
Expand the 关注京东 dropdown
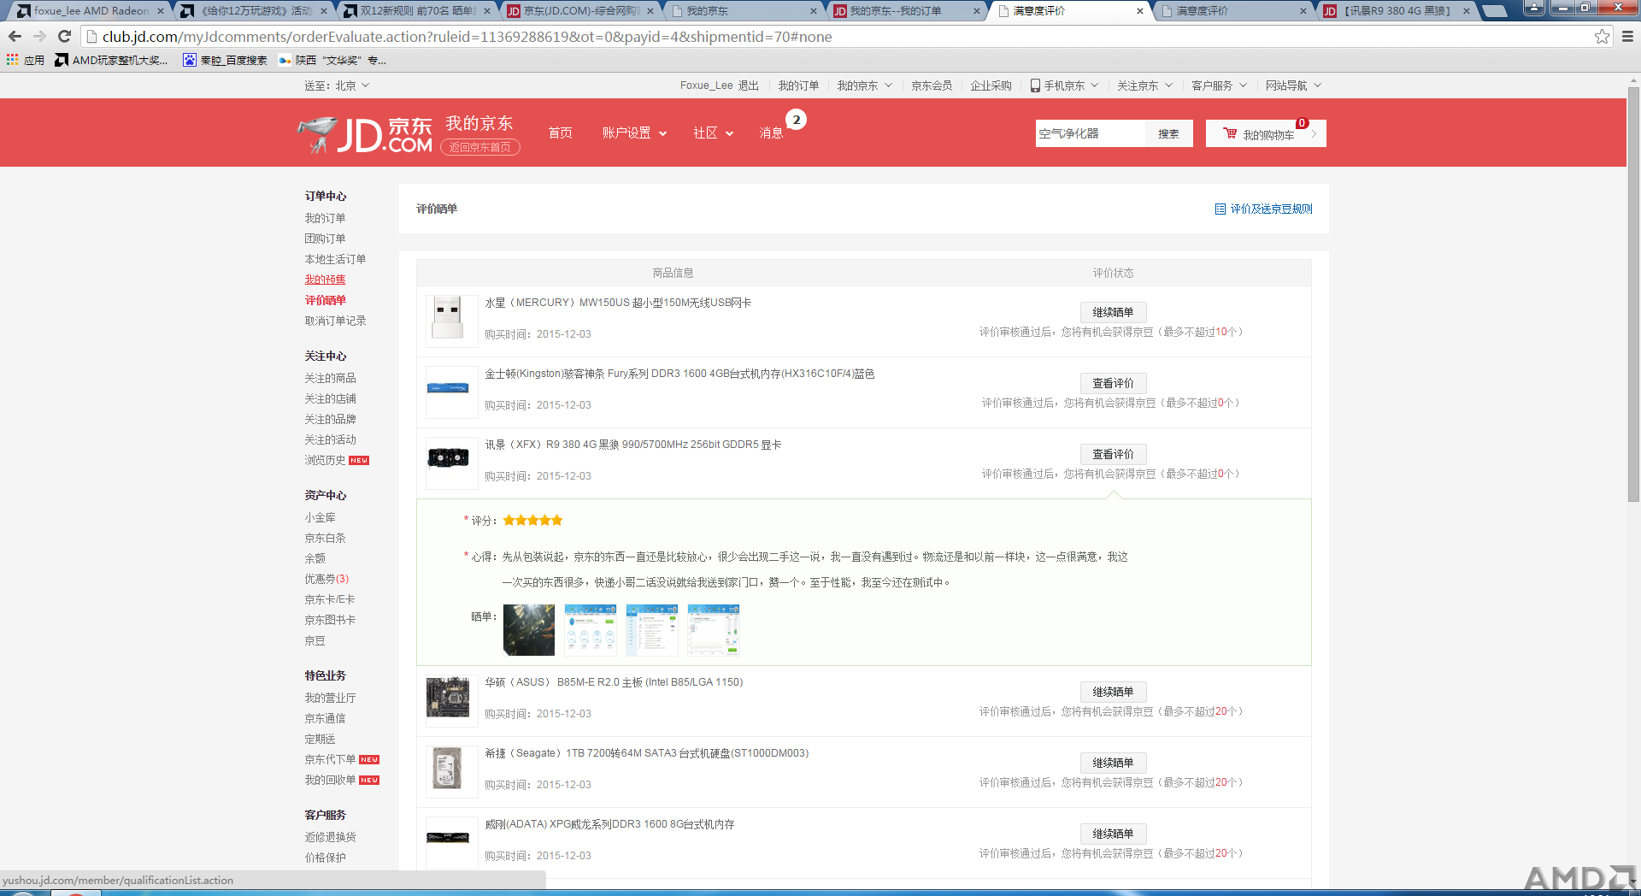1144,85
